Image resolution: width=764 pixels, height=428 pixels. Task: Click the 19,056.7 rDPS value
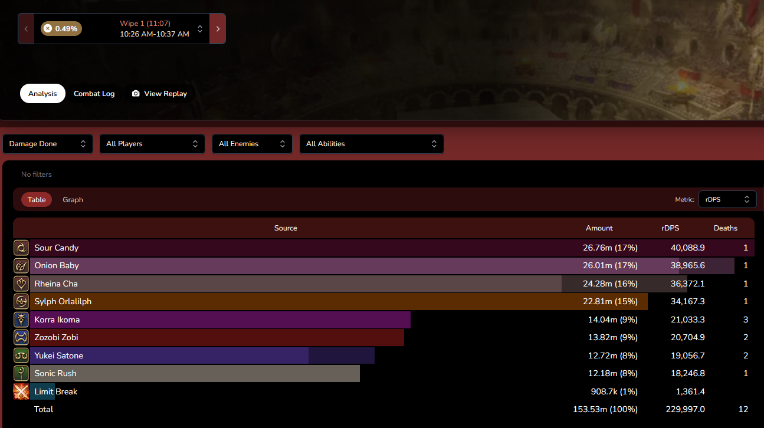[687, 355]
